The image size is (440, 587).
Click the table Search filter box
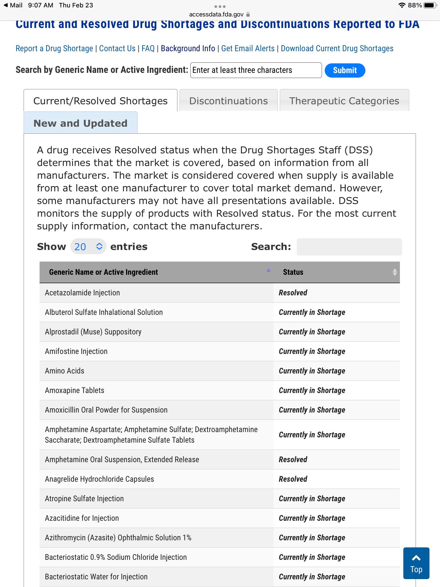349,247
